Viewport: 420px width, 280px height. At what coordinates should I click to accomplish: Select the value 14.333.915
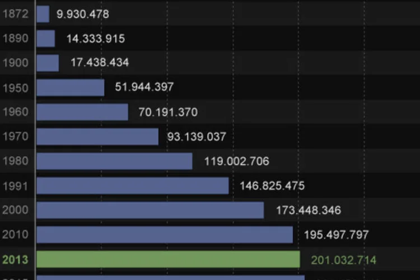[96, 39]
